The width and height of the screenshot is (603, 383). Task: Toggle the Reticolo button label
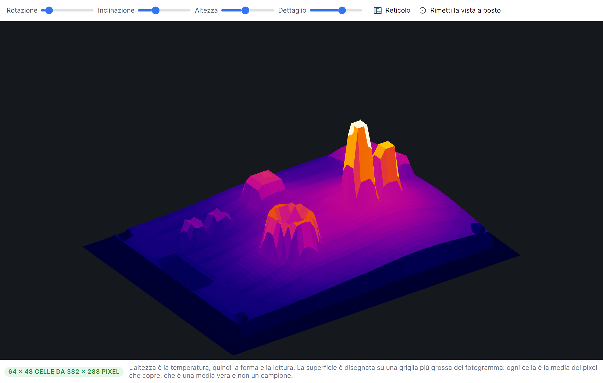(398, 10)
